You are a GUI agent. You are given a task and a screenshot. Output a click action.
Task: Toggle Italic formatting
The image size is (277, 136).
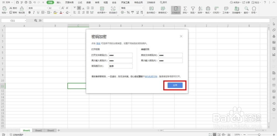pyautogui.click(x=34, y=12)
